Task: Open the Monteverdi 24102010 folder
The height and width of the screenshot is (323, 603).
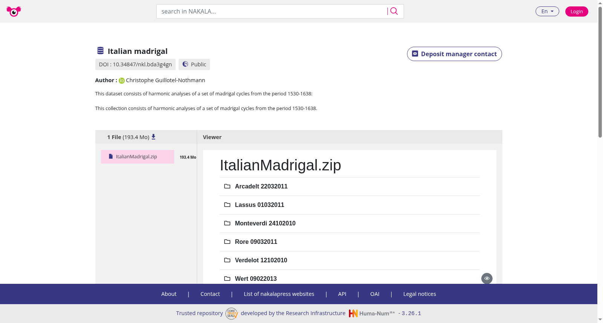Action: pyautogui.click(x=265, y=223)
